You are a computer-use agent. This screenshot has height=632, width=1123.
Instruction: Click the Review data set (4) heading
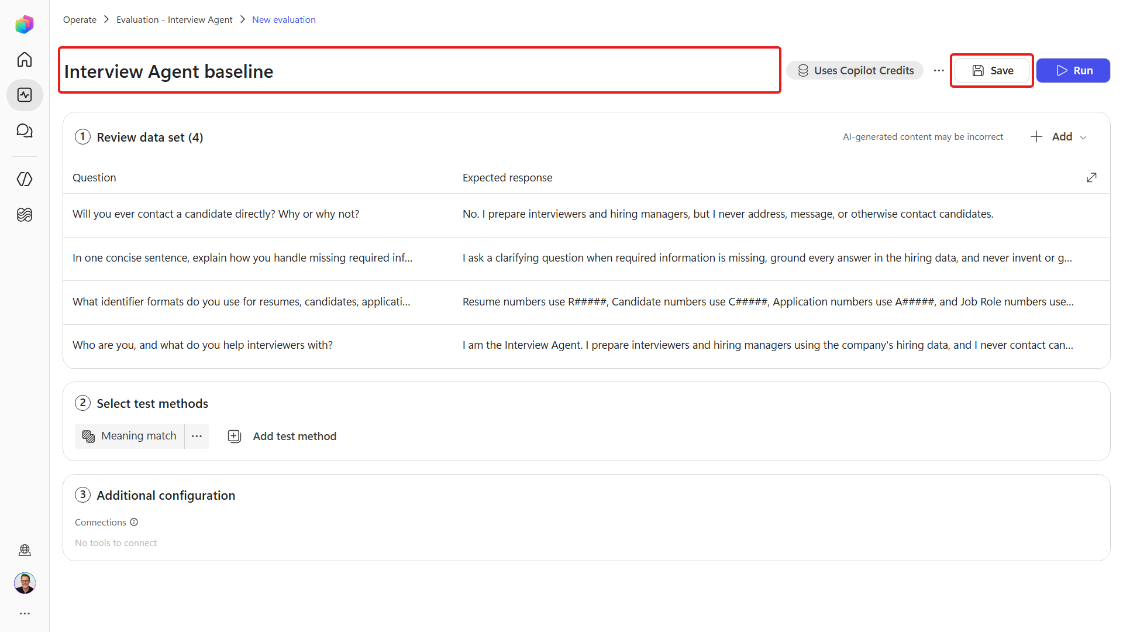click(x=150, y=137)
